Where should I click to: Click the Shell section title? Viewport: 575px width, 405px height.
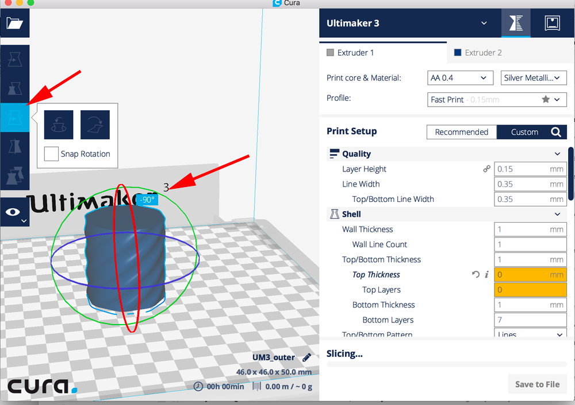[x=351, y=215]
